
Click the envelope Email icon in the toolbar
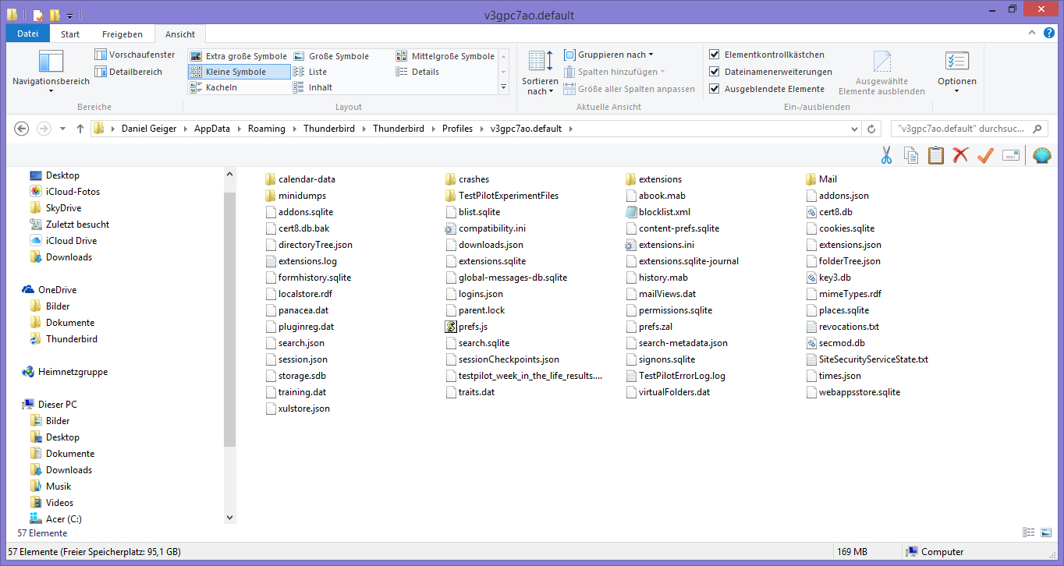(1011, 155)
